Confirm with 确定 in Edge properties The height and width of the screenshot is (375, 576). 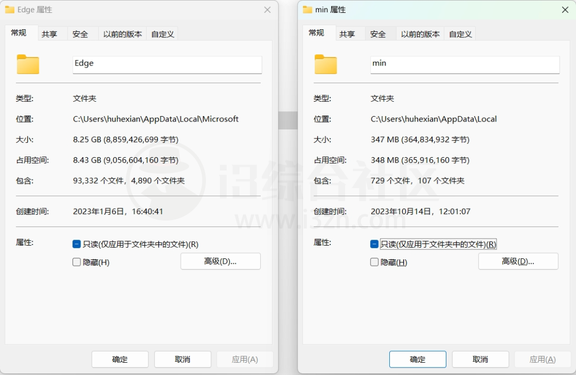click(x=120, y=359)
